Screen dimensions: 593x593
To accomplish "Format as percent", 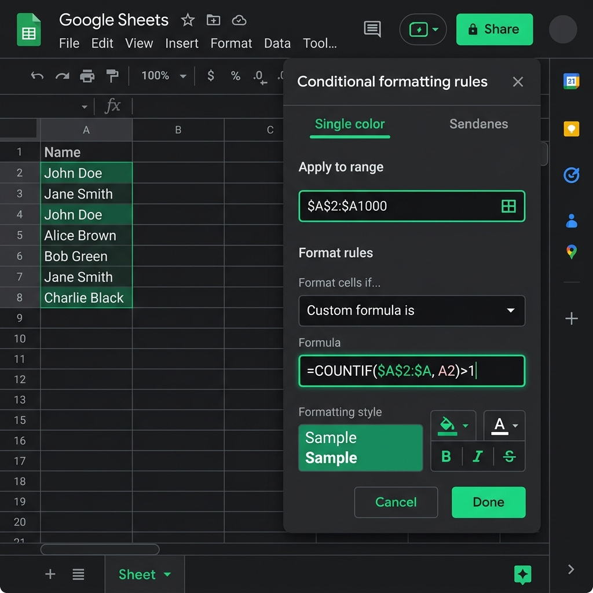I will 236,76.
